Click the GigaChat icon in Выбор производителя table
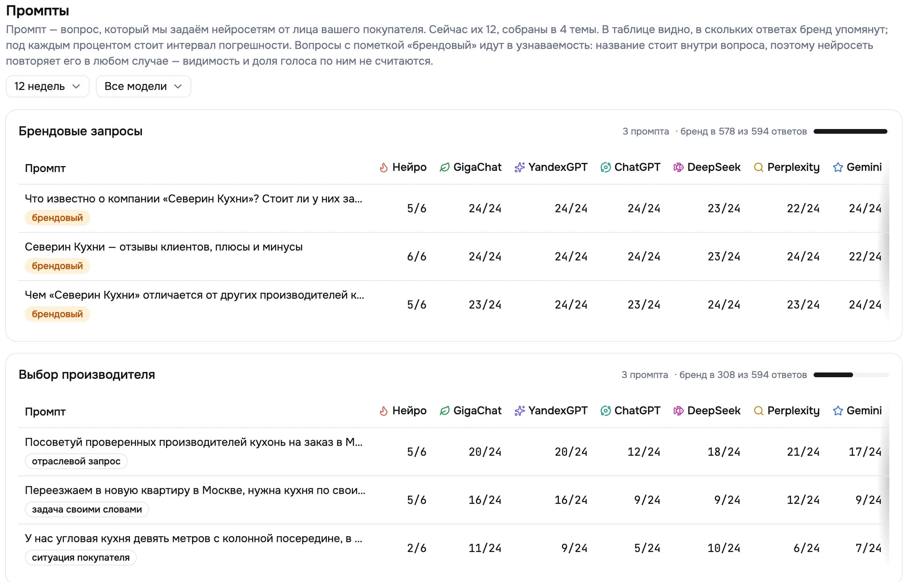Screen dimensions: 913x582 (444, 411)
